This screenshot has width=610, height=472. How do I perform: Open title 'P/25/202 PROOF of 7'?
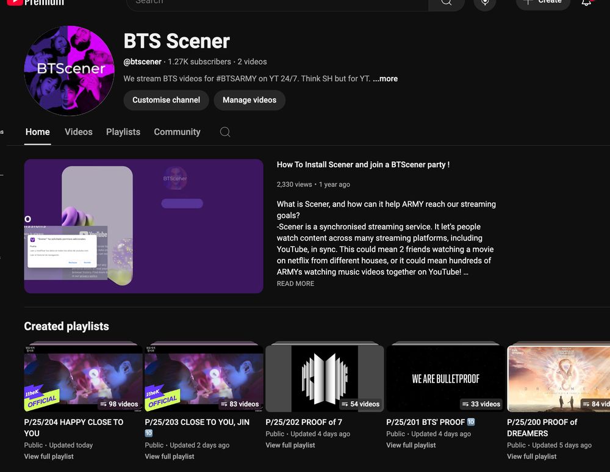(303, 422)
